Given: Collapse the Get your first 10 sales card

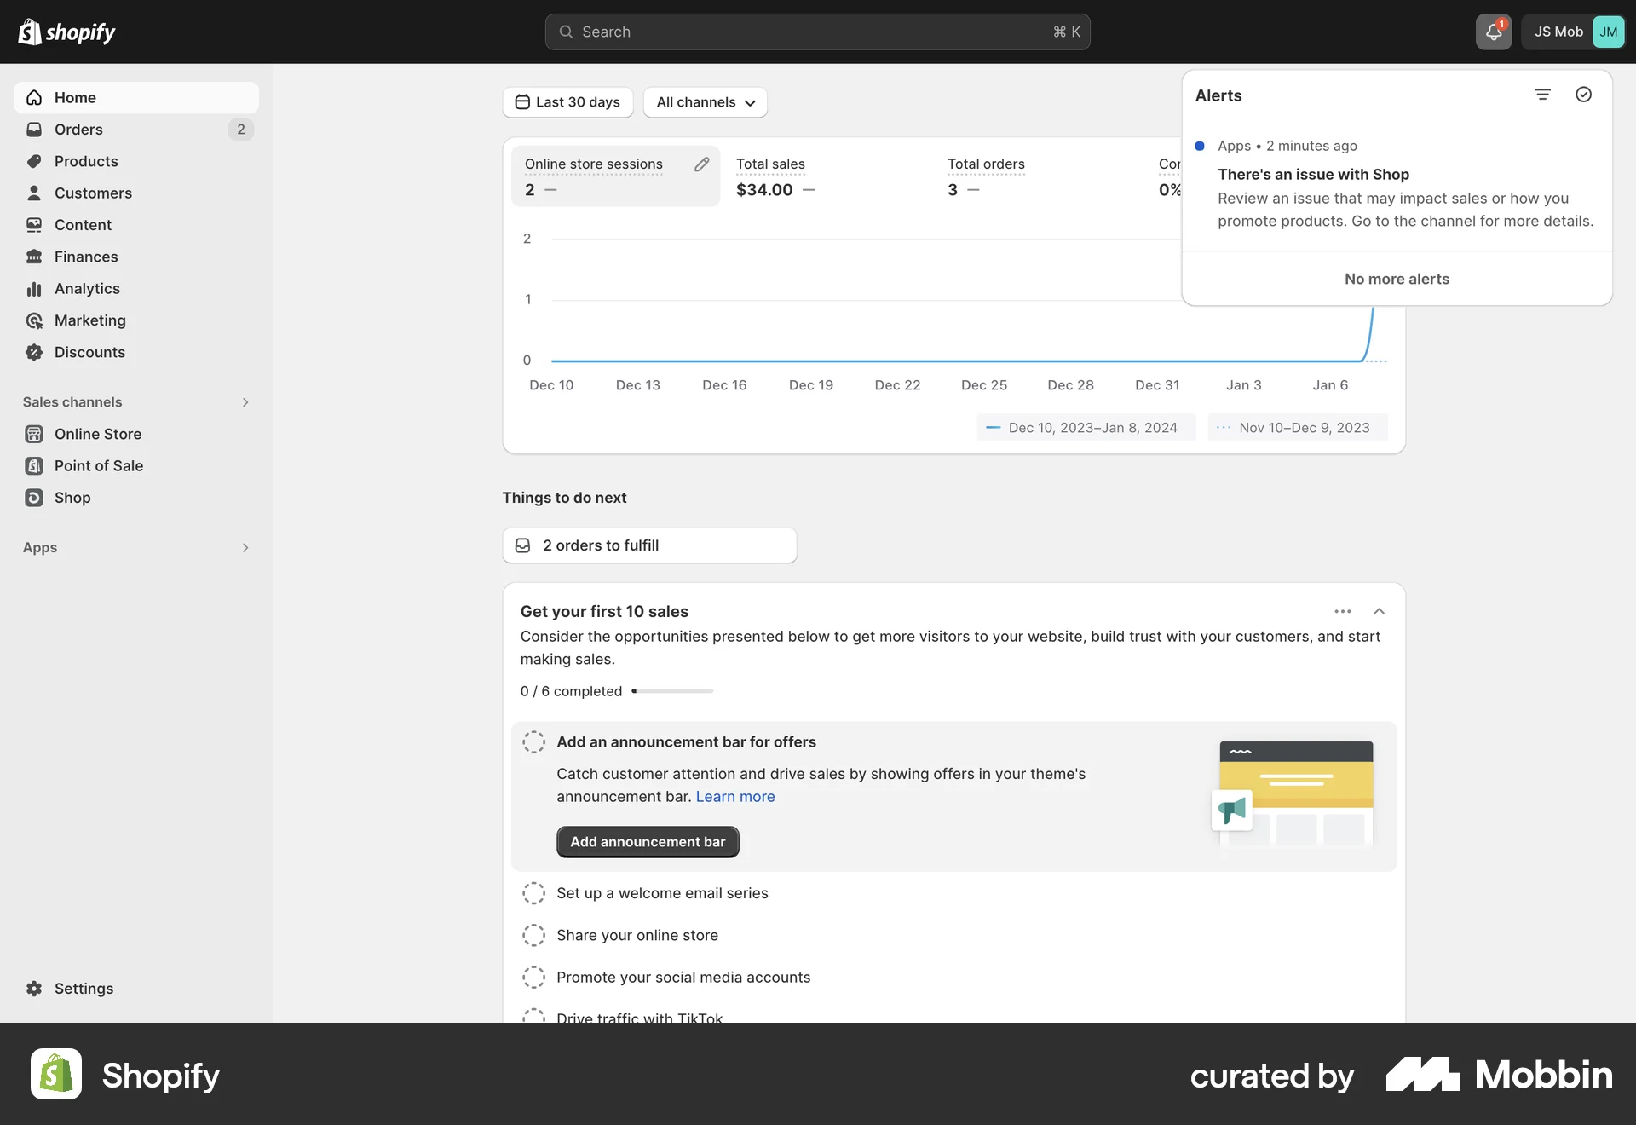Looking at the screenshot, I should point(1379,611).
